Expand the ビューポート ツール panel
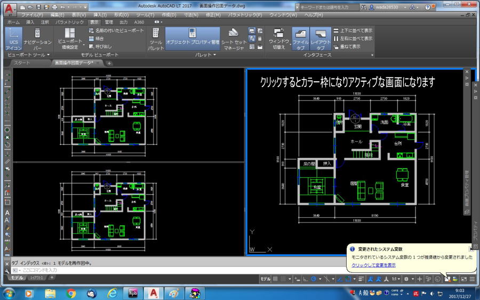The width and height of the screenshot is (480, 300). pos(28,55)
